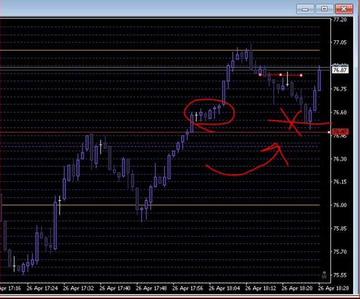Click the 26 Apr 18:20 time label
Screen dimensions: 360x299
pos(297,288)
